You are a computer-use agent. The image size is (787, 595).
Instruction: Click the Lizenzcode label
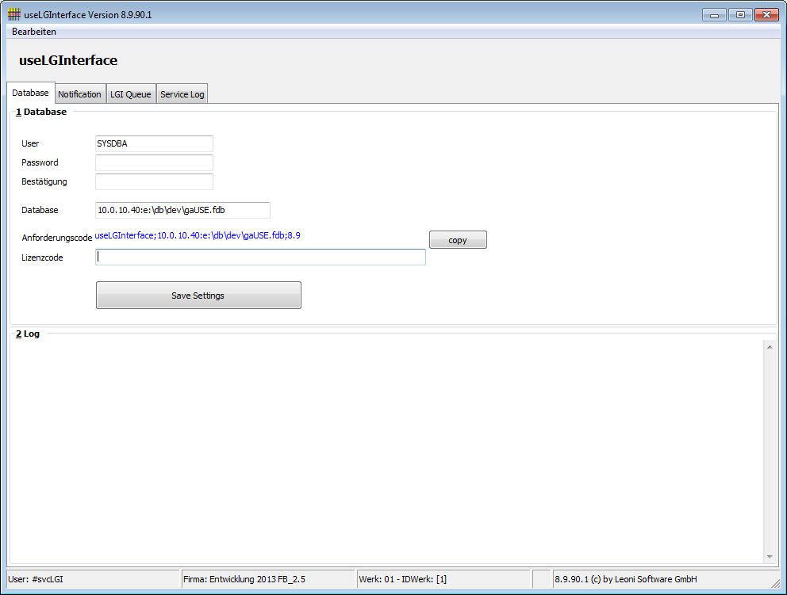(42, 257)
